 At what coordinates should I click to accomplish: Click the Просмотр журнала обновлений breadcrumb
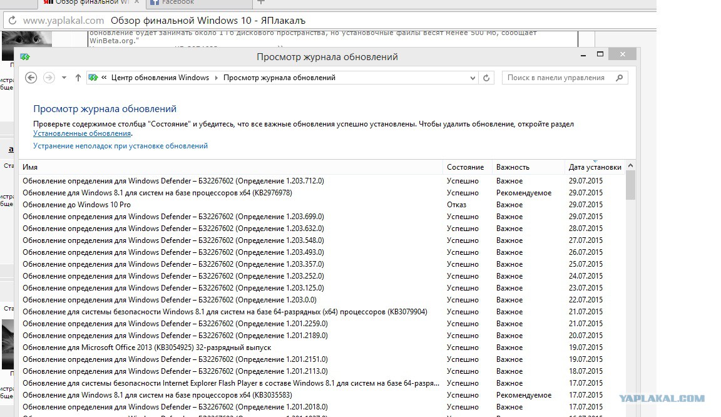(x=279, y=78)
